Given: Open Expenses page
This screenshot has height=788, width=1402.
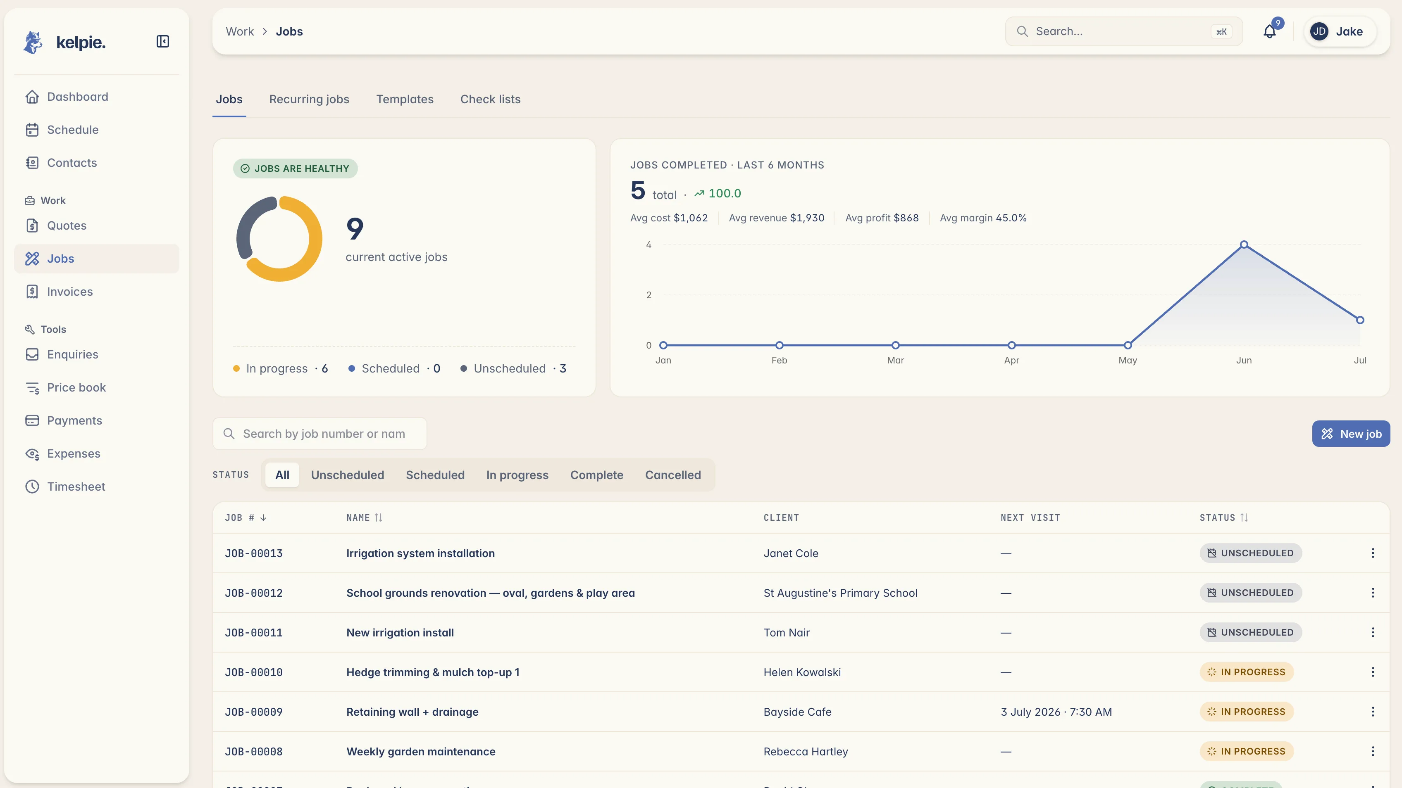Looking at the screenshot, I should point(96,453).
